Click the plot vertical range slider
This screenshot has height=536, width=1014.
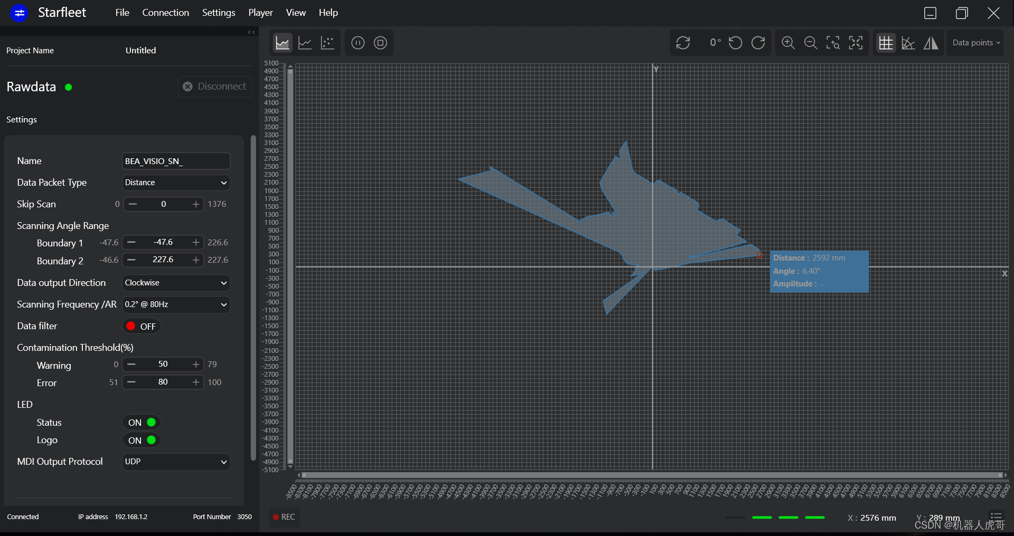click(290, 266)
